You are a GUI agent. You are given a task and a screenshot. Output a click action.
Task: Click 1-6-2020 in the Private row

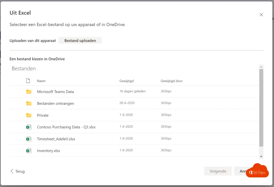pos(126,115)
